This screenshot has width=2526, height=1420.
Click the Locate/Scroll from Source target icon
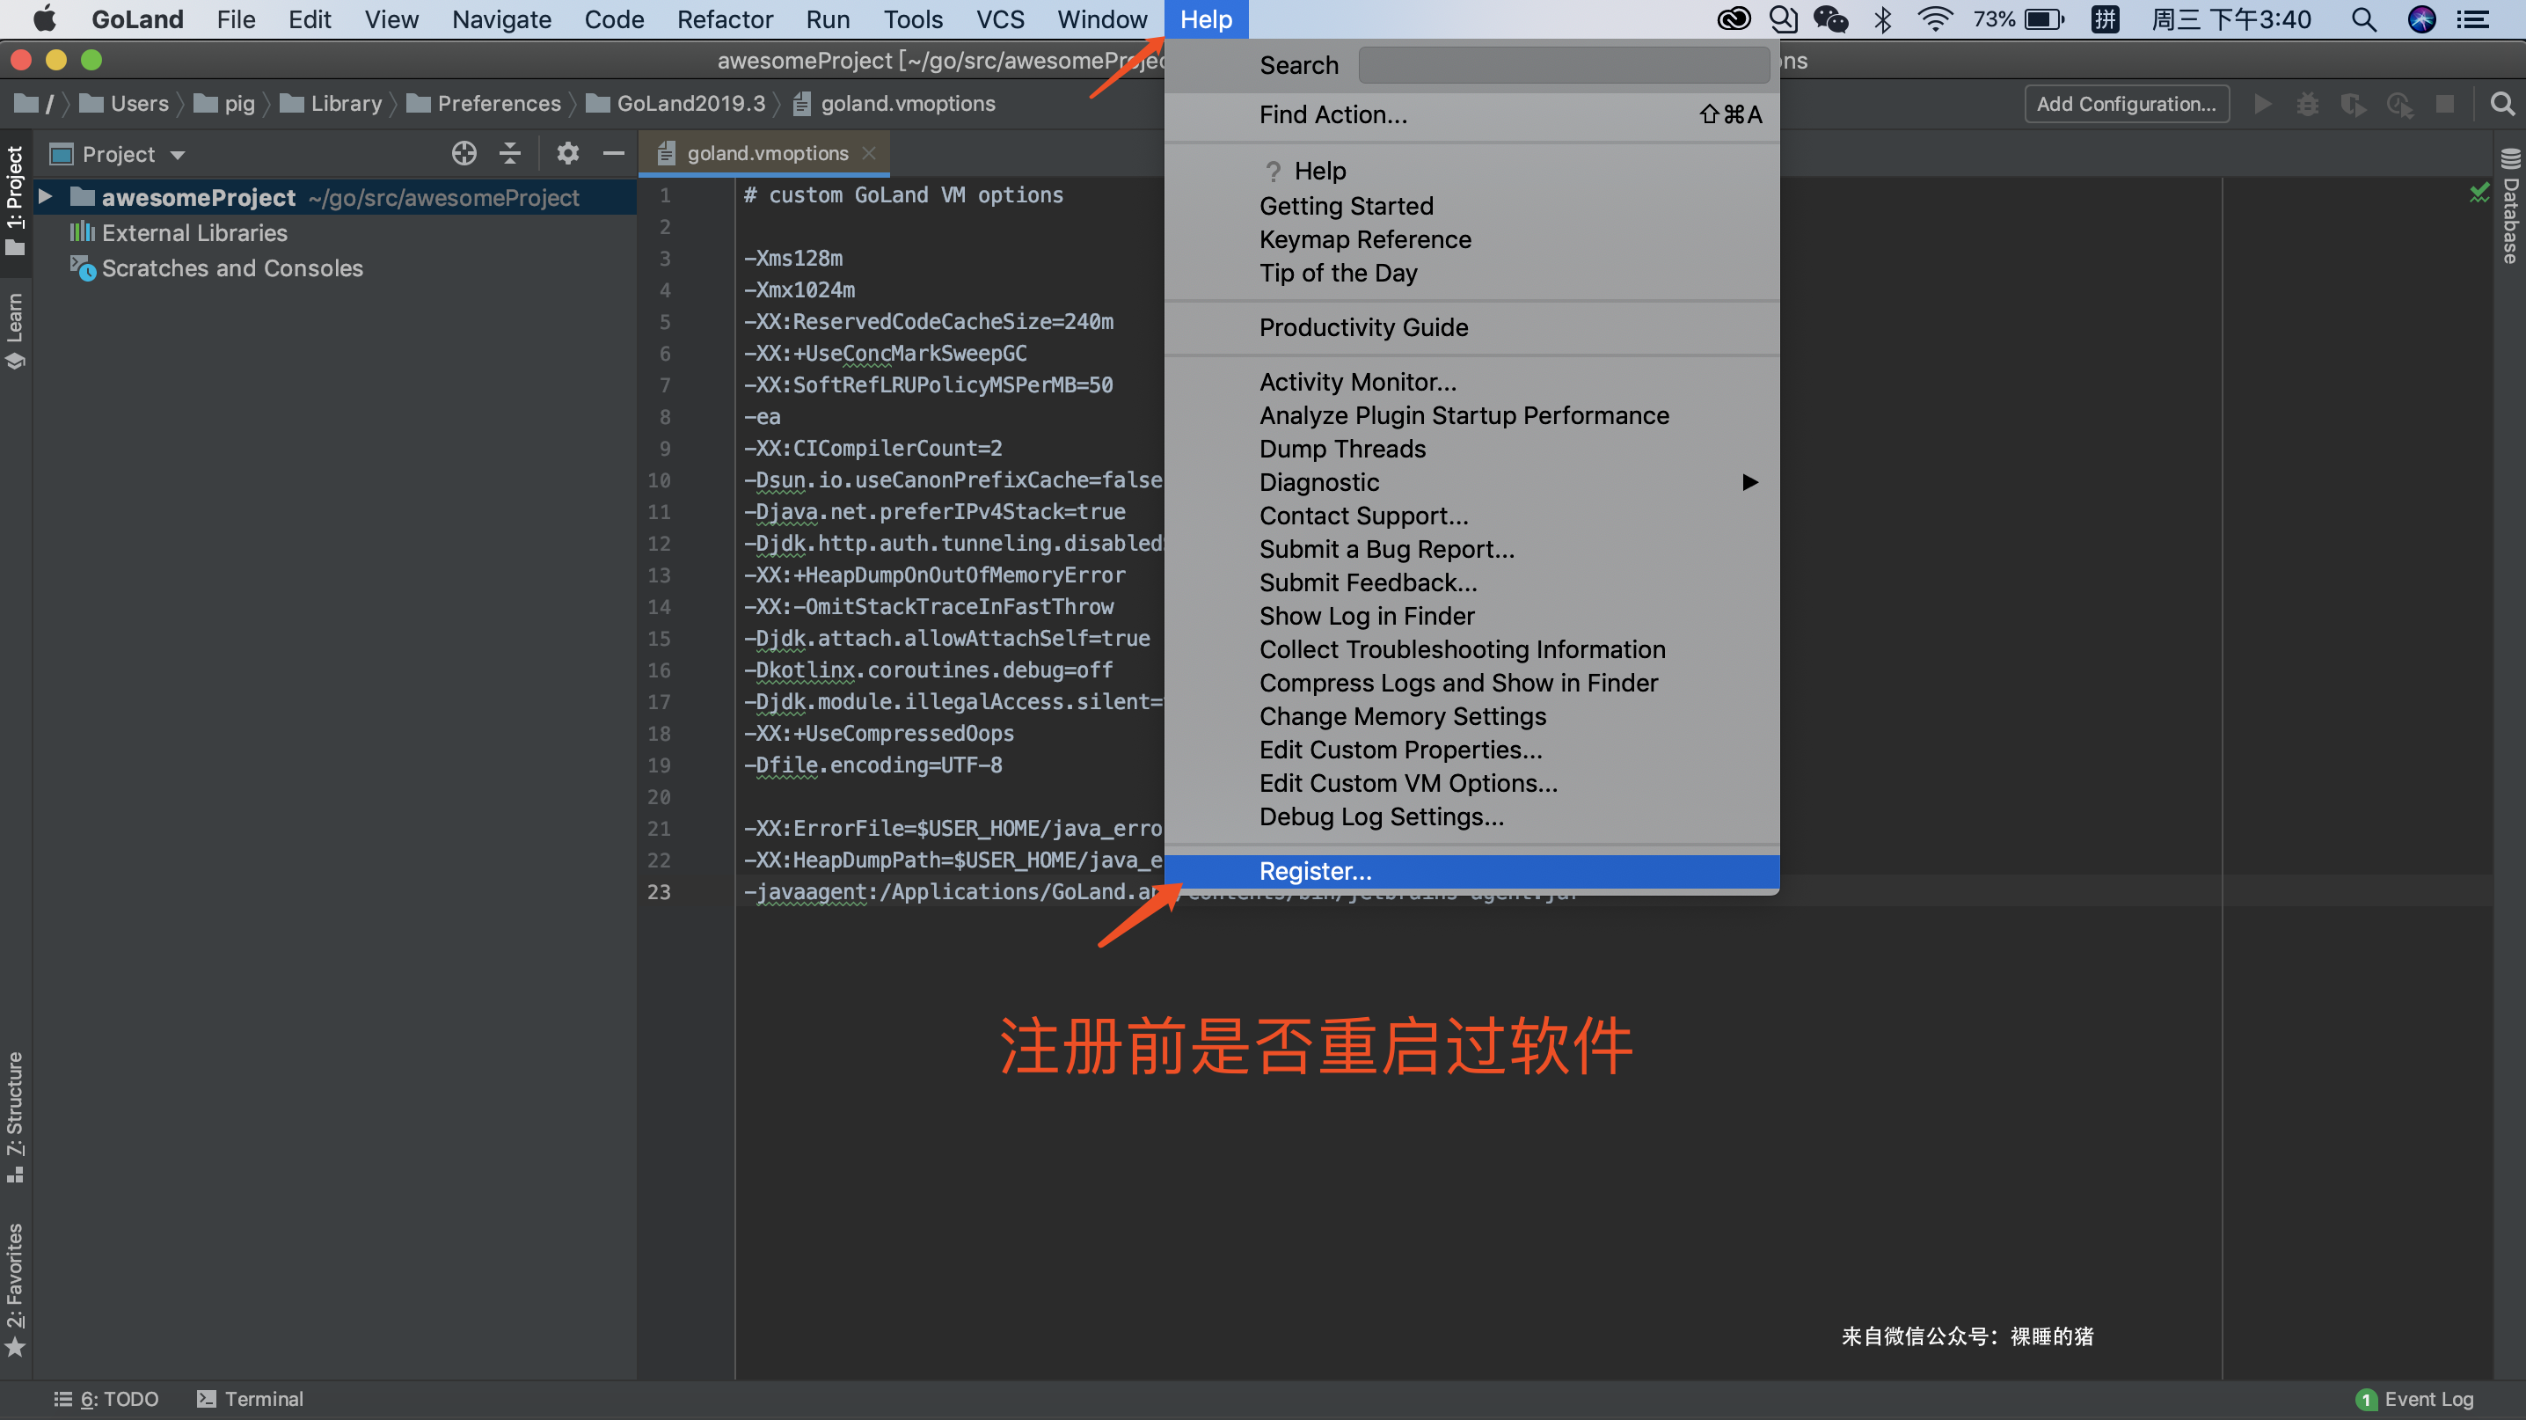pyautogui.click(x=464, y=153)
